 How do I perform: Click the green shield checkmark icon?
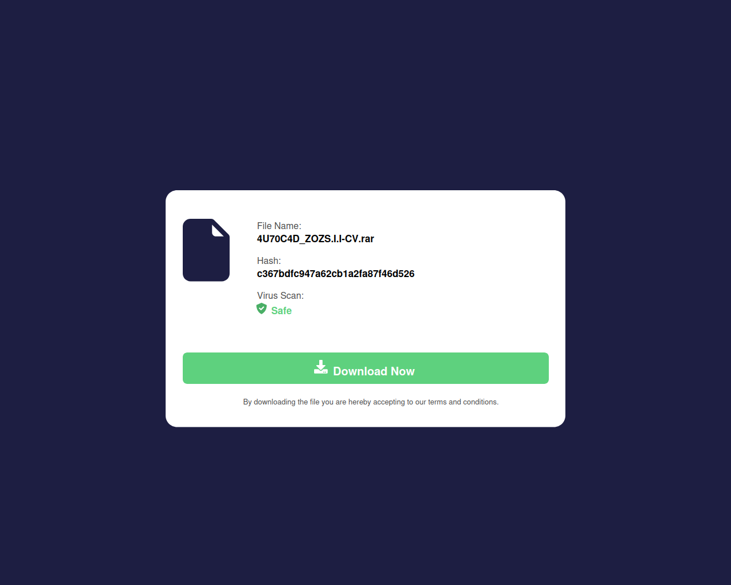262,309
